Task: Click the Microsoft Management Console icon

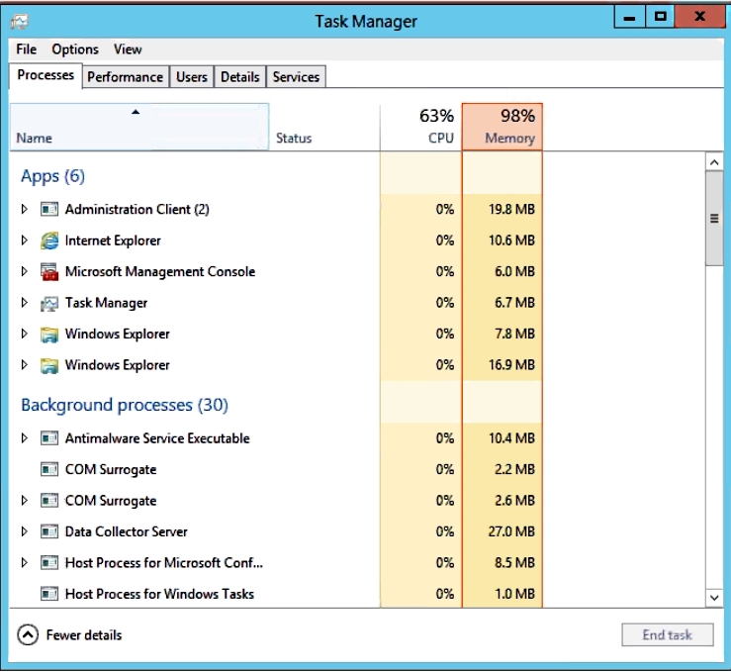Action: pos(49,272)
